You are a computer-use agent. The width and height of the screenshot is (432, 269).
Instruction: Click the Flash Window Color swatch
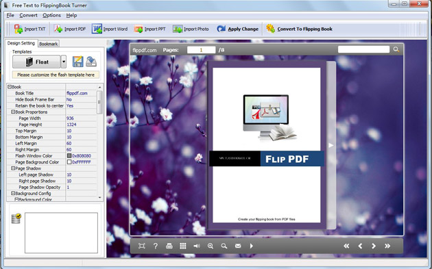pos(69,155)
